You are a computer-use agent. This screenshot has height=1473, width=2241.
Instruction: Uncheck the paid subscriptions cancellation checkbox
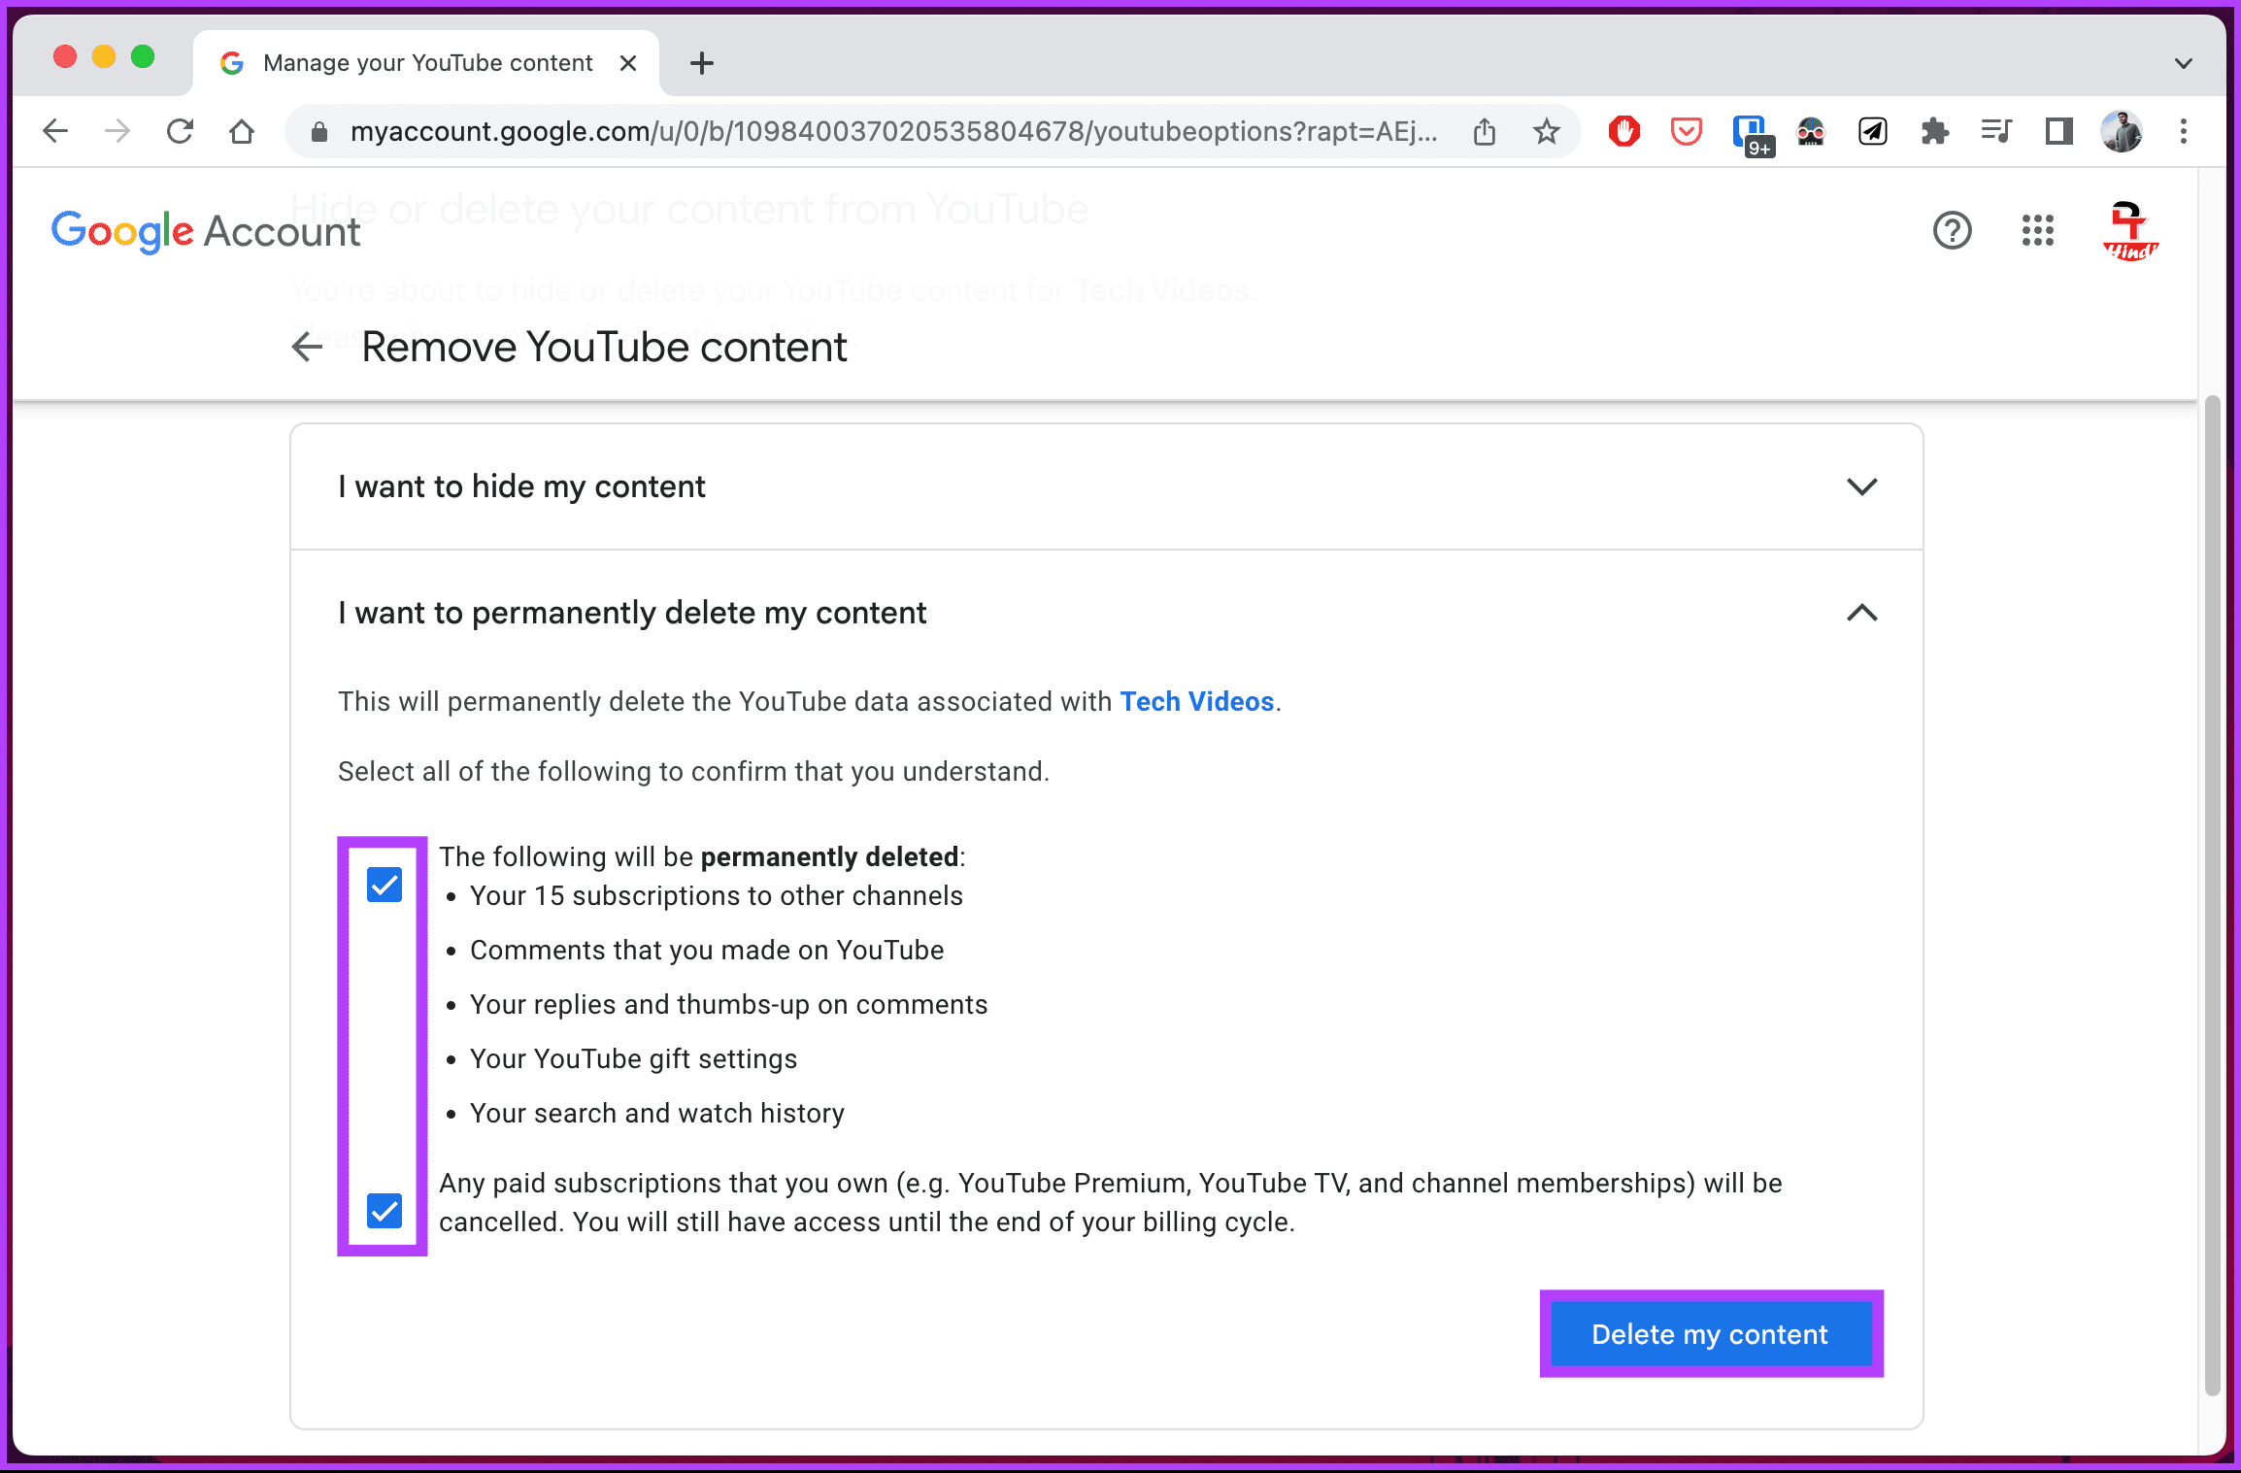(x=385, y=1211)
